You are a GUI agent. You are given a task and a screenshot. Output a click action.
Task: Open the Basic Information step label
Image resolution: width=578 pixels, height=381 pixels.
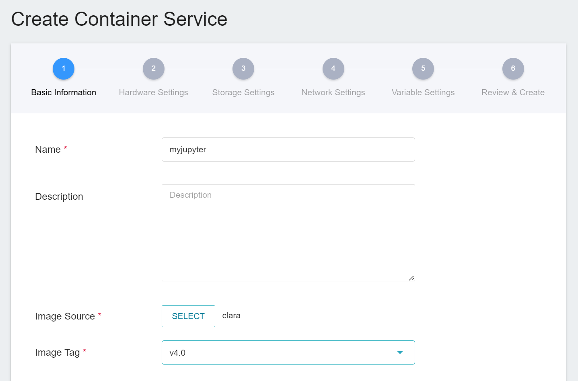coord(64,92)
